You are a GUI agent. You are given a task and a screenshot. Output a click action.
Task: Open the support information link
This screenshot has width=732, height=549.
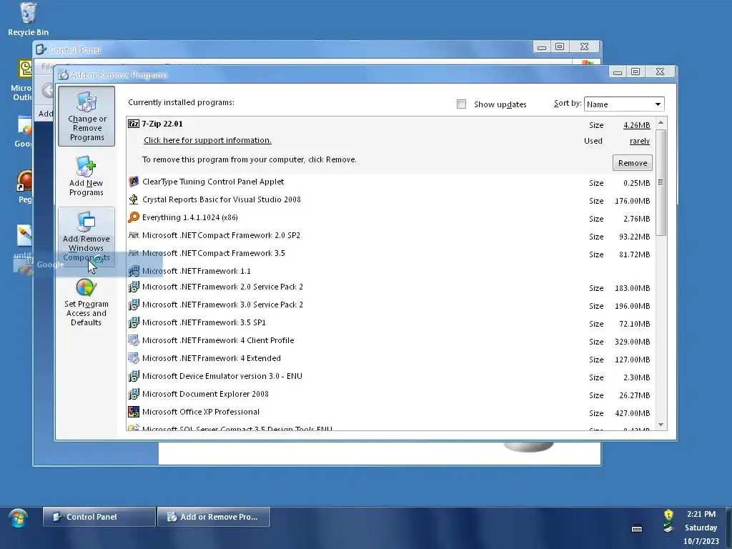[x=207, y=140]
